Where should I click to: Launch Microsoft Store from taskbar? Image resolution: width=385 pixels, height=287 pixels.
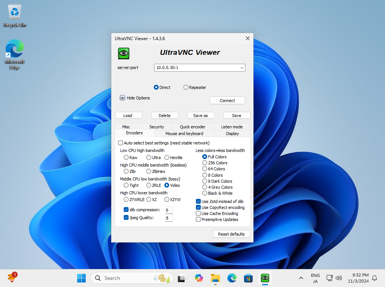[248, 278]
